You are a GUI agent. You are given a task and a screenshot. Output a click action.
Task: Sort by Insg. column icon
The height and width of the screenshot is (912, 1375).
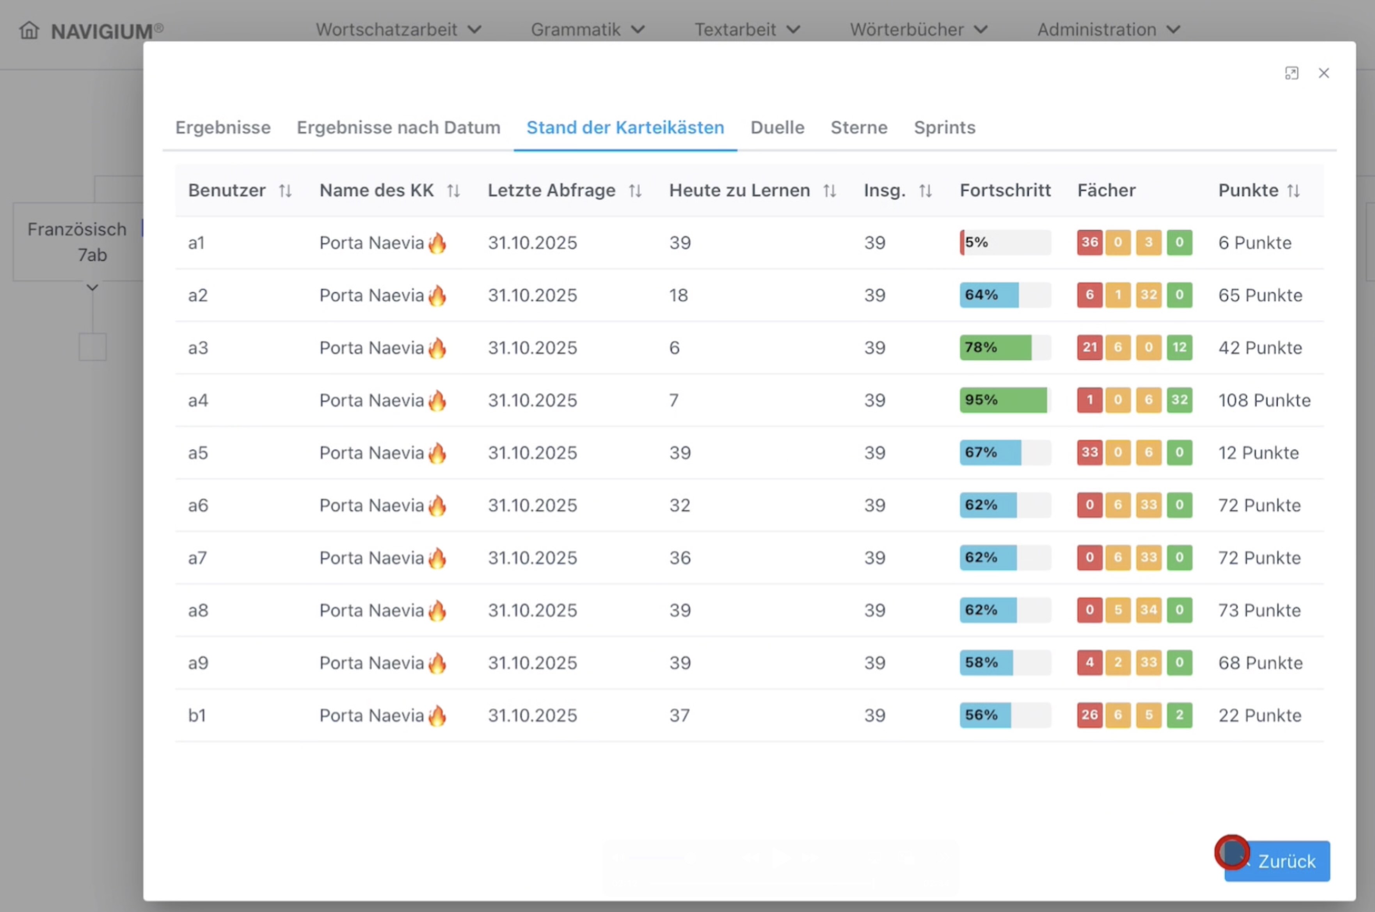(x=926, y=191)
